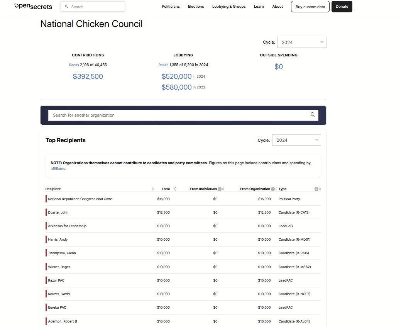Screen dimensions: 401x326
Task: Click the Candidate (R-NC07) type cell
Action: (x=294, y=294)
